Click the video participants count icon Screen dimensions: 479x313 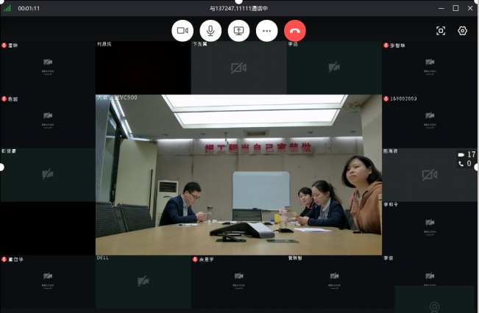coord(461,154)
